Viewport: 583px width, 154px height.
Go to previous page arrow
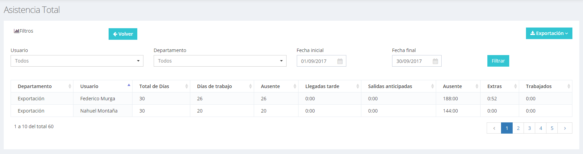click(494, 128)
